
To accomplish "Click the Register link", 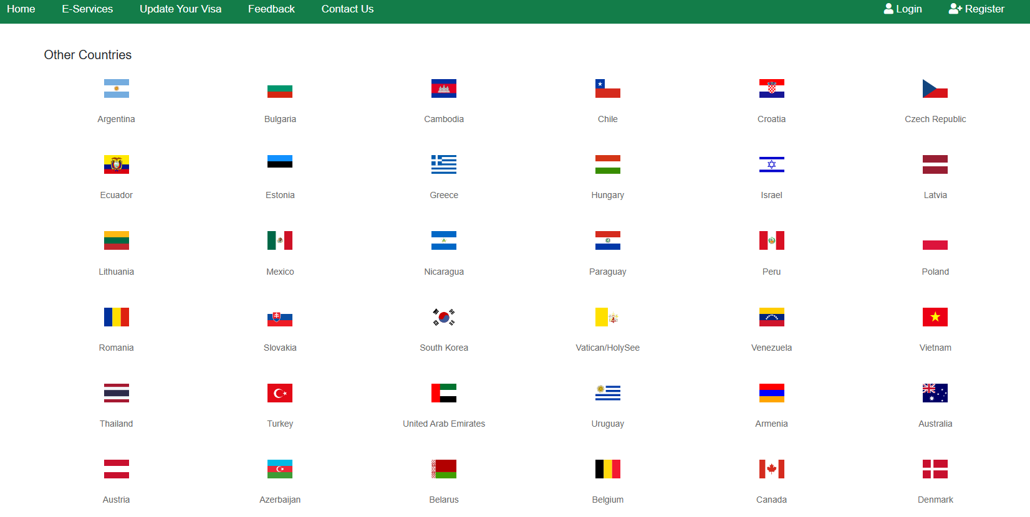I will [976, 9].
